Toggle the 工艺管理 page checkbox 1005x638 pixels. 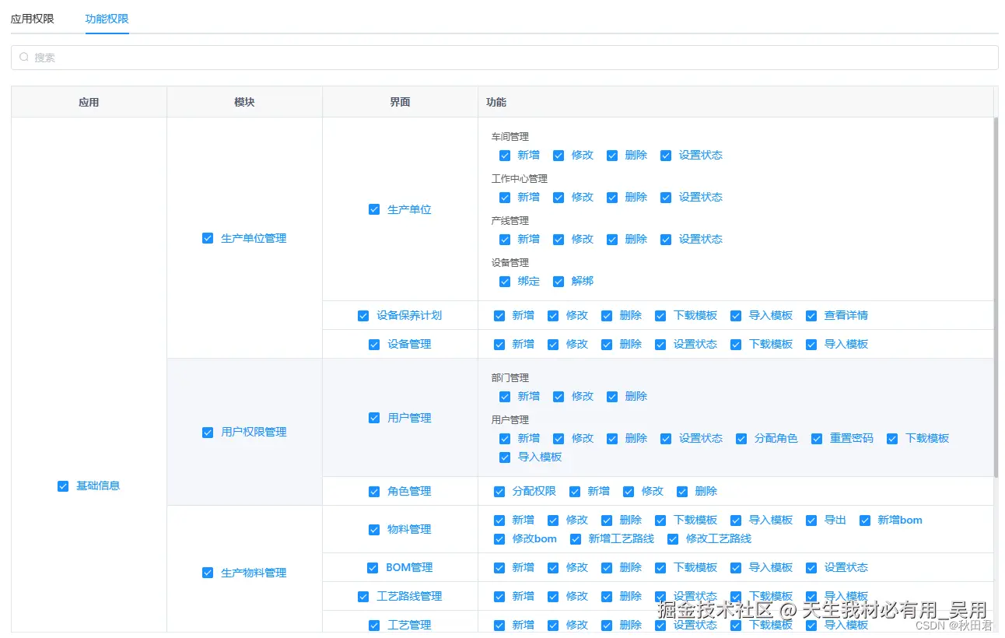[374, 626]
